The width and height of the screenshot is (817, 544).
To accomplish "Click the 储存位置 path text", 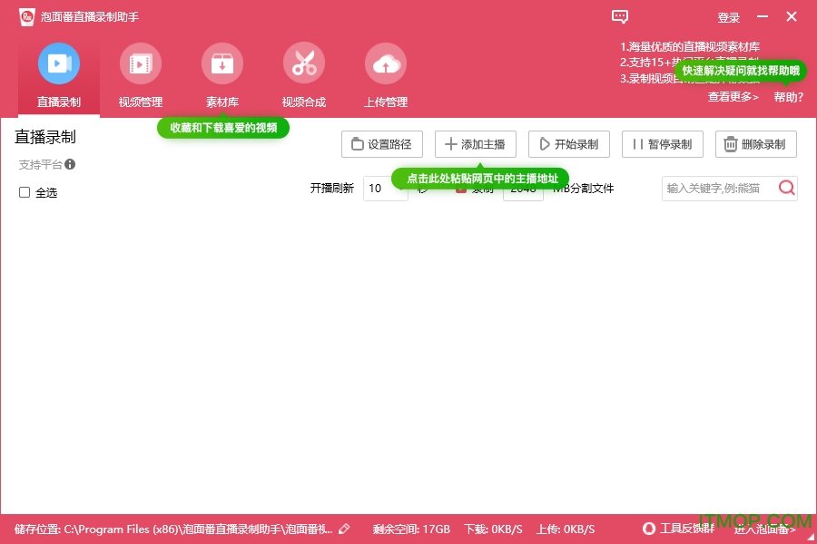I will (x=173, y=529).
